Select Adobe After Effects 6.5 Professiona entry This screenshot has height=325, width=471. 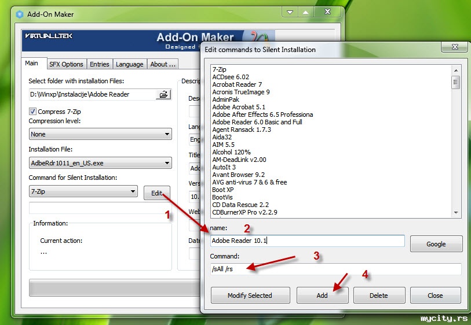(262, 115)
